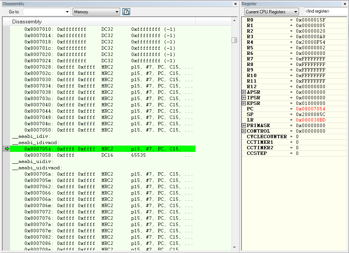Select the line at address 0x8007018

[x=103, y=41]
